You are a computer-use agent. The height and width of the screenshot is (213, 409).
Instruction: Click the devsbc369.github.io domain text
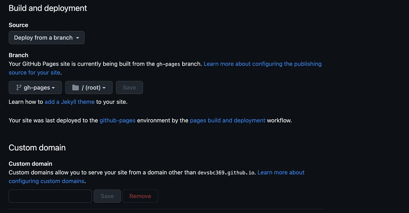(227, 173)
